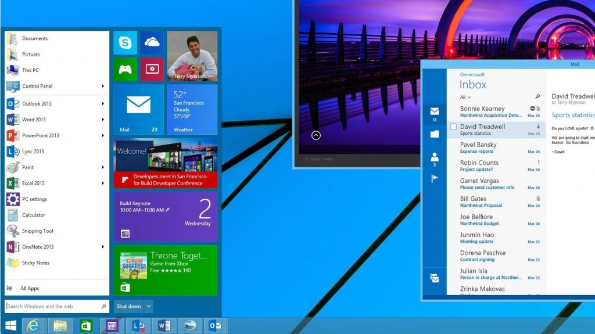Launch Lync 2013 from the Start menu
Viewport: 595px width, 334px height.
(57, 152)
